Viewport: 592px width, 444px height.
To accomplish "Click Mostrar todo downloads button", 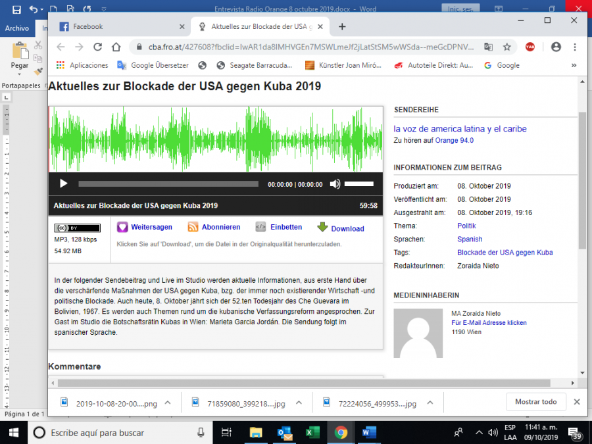I will [535, 402].
